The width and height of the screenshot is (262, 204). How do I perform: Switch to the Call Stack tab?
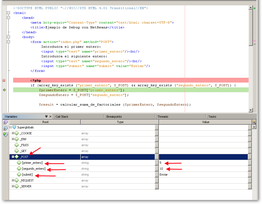[62, 117]
